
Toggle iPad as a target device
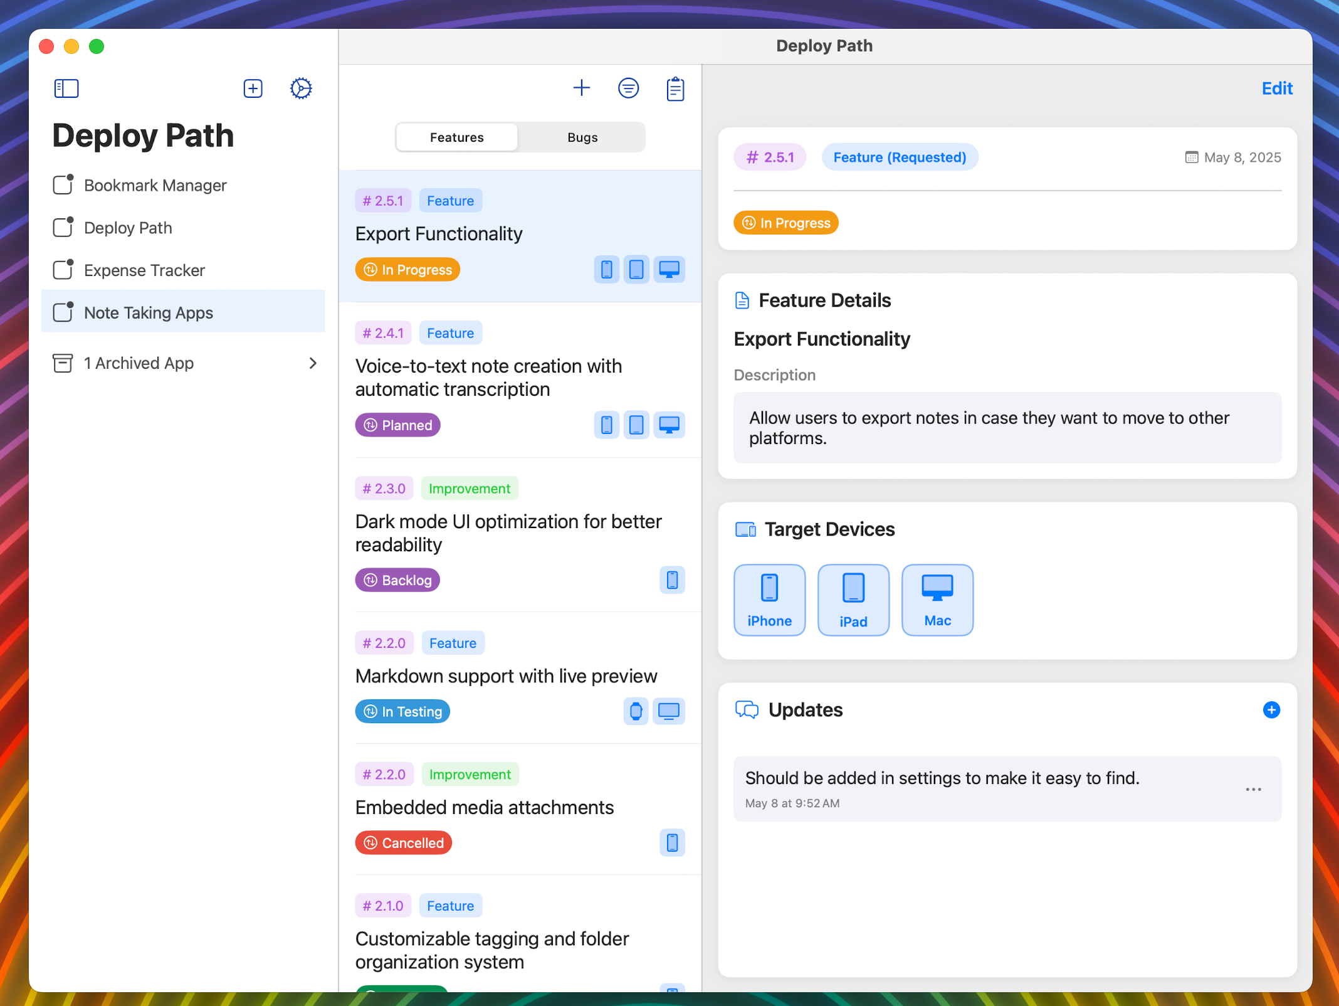853,600
